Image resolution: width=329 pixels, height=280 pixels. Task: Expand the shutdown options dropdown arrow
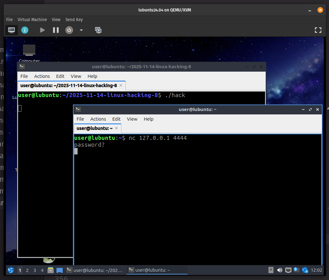pyautogui.click(x=81, y=30)
